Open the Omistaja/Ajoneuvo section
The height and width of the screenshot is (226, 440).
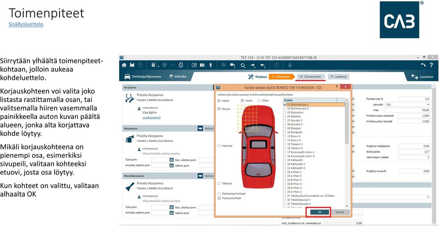[x=143, y=76]
